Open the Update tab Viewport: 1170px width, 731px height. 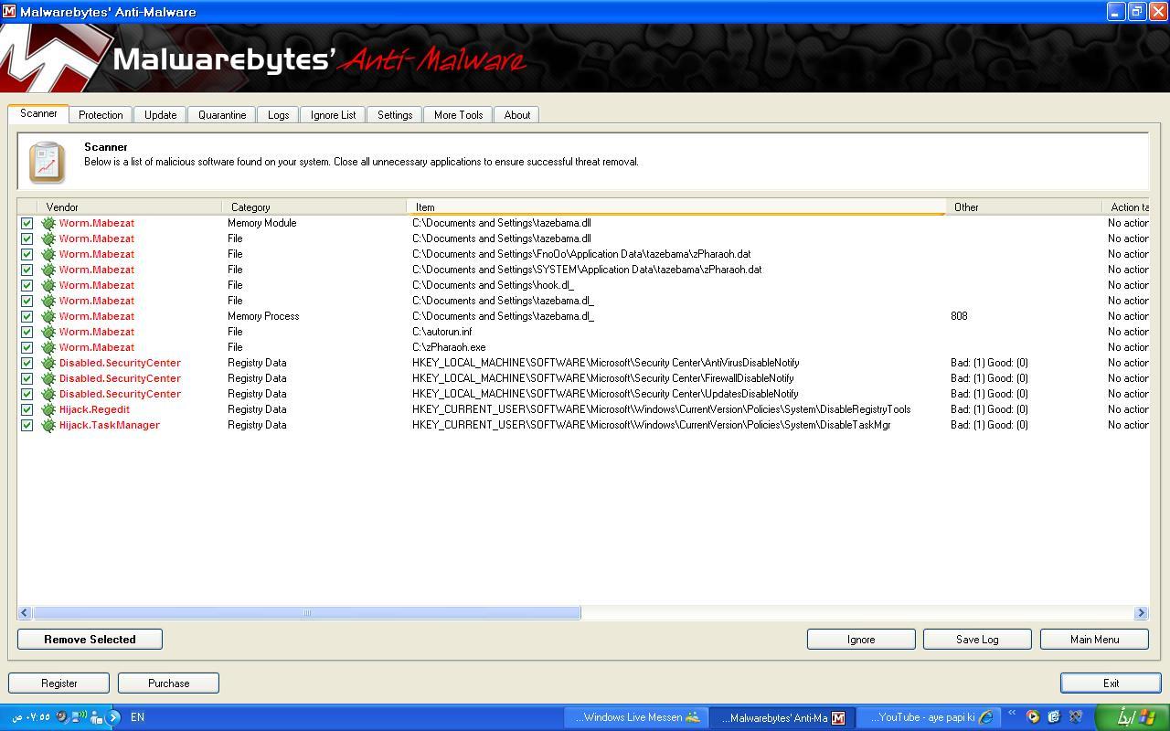pyautogui.click(x=160, y=115)
